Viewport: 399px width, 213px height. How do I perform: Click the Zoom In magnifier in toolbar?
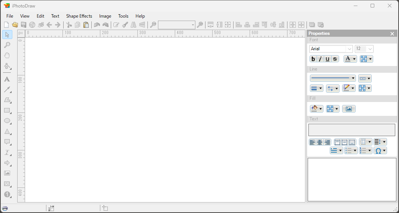coord(200,25)
